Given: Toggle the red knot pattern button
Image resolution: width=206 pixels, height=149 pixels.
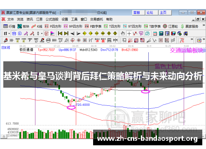Looking at the screenshot, I should 47,33.
